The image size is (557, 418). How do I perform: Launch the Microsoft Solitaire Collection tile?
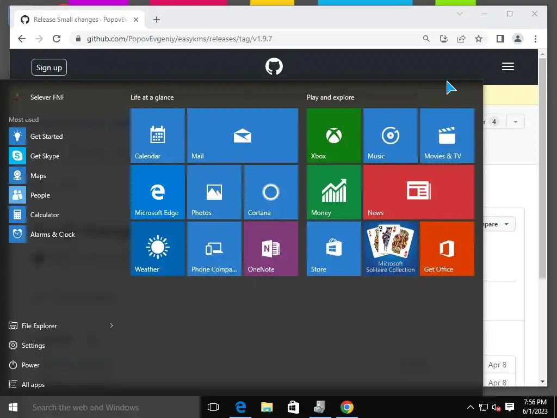click(391, 248)
